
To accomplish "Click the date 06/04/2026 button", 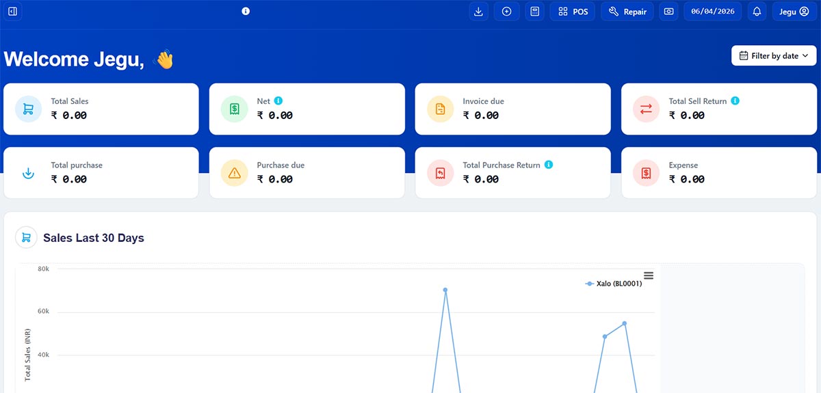I will point(712,12).
